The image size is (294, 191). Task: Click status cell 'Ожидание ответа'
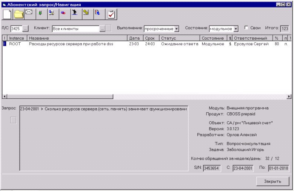pos(180,44)
